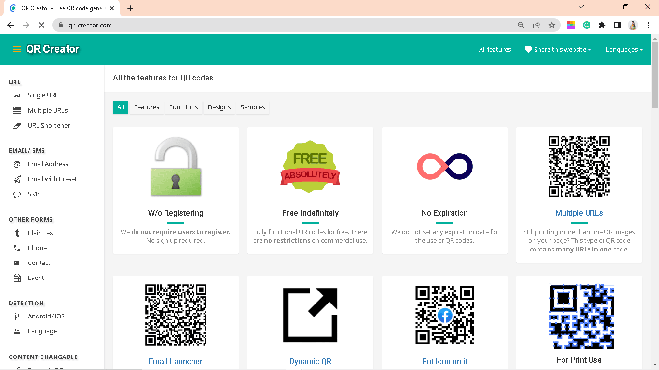The image size is (659, 370).
Task: Open Chrome's three-dot menu
Action: 648,25
